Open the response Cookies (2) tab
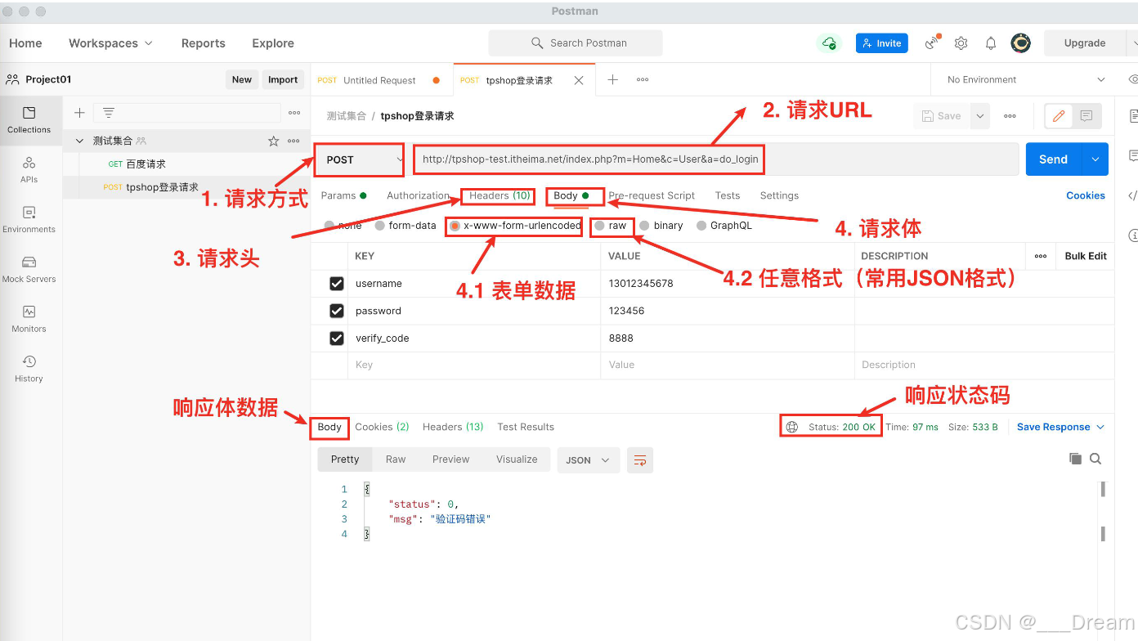The height and width of the screenshot is (641, 1138). click(x=382, y=427)
